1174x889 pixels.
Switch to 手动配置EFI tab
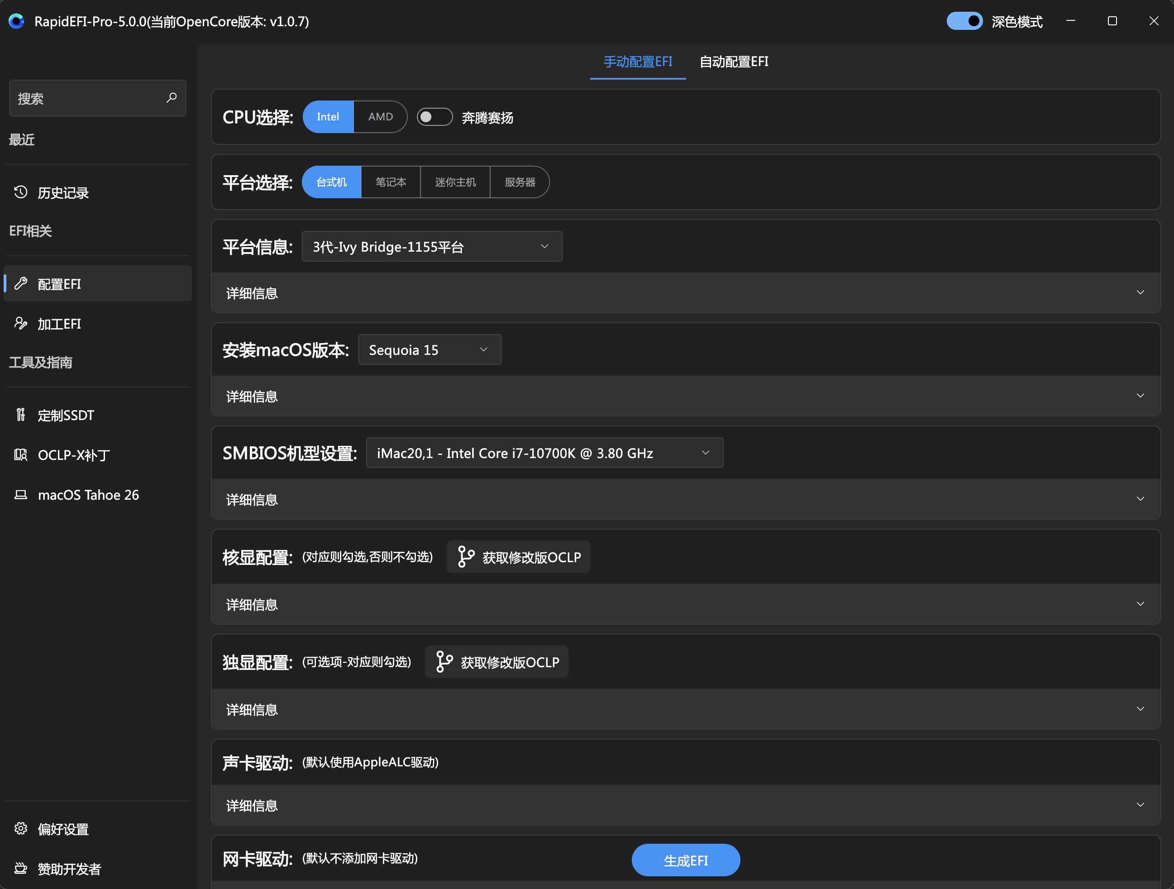[638, 62]
